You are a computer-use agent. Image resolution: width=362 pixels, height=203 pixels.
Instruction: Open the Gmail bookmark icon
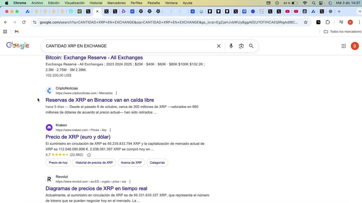click(x=17, y=32)
